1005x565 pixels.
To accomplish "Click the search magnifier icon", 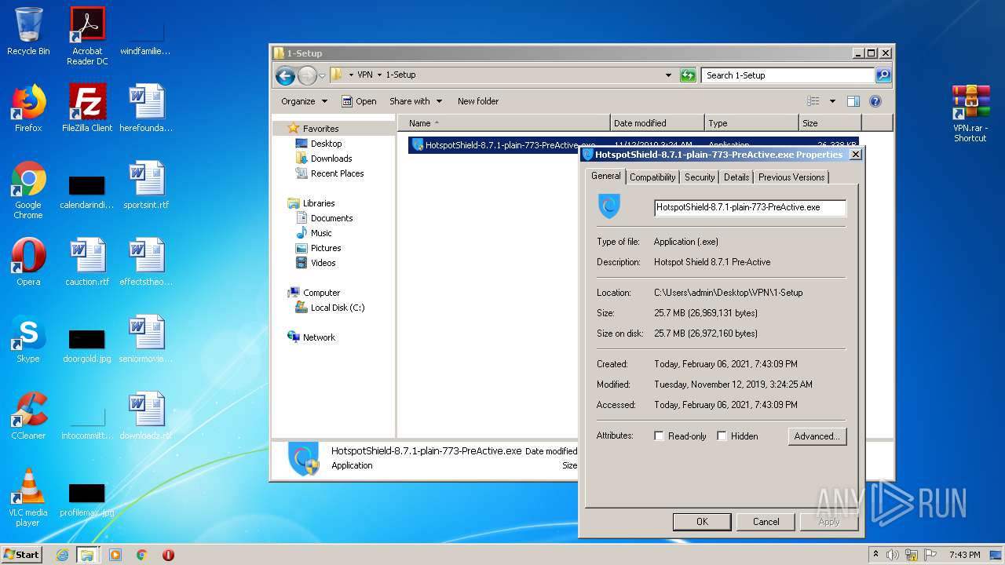I will (x=883, y=75).
